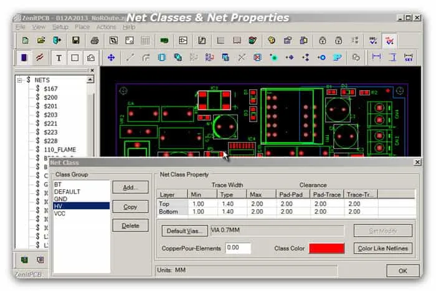Click the open padlock unlock icon
Image resolution: width=436 pixels, height=291 pixels.
pyautogui.click(x=338, y=41)
